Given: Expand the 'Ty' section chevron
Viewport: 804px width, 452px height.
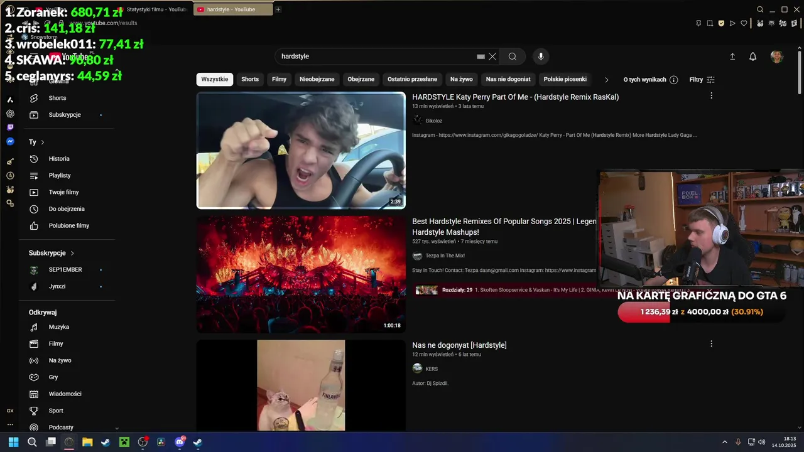Looking at the screenshot, I should [x=43, y=143].
